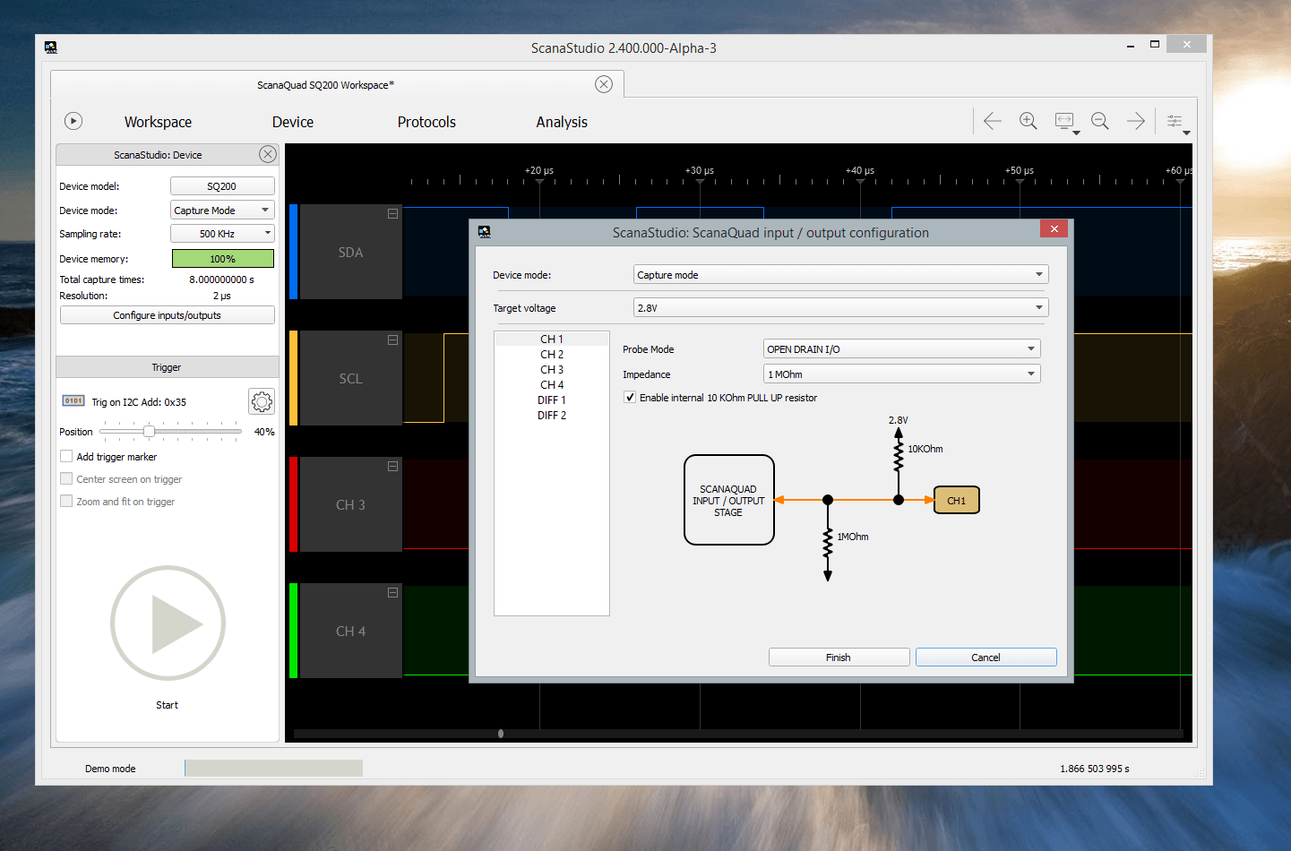Open the fit-to-screen zoom icon
The width and height of the screenshot is (1291, 851).
(x=1064, y=121)
